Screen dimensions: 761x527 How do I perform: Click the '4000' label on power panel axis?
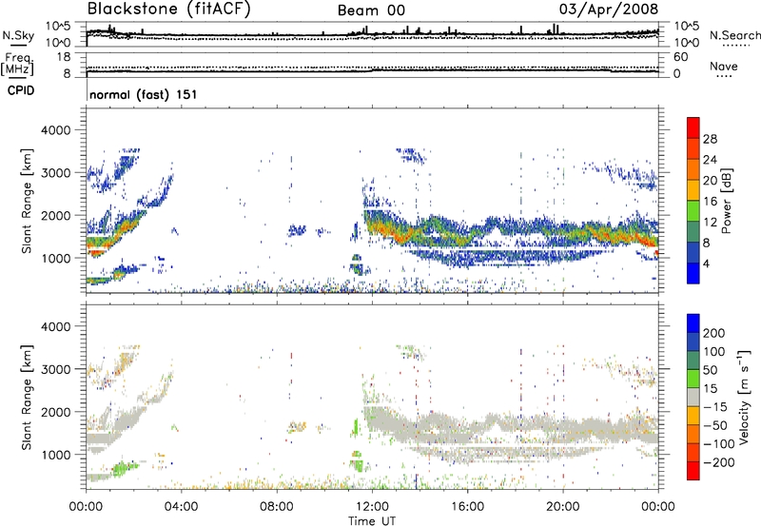point(55,130)
